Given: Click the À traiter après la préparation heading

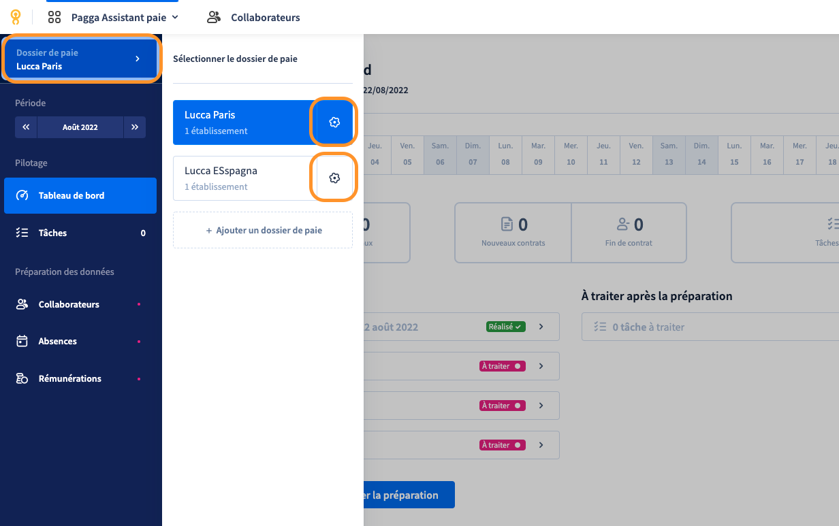Looking at the screenshot, I should point(656,296).
